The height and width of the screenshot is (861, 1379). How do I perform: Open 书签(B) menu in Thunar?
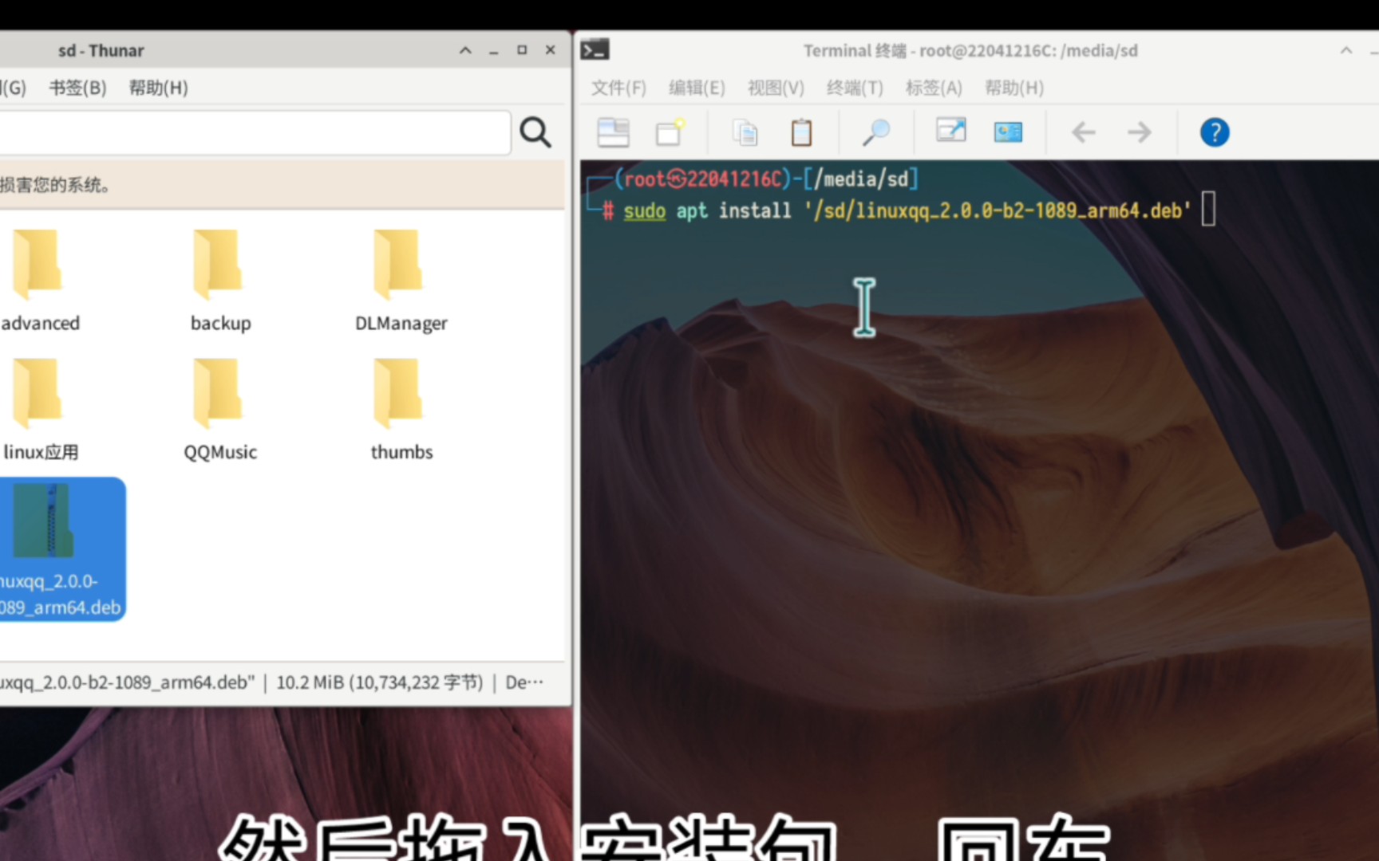click(x=77, y=88)
